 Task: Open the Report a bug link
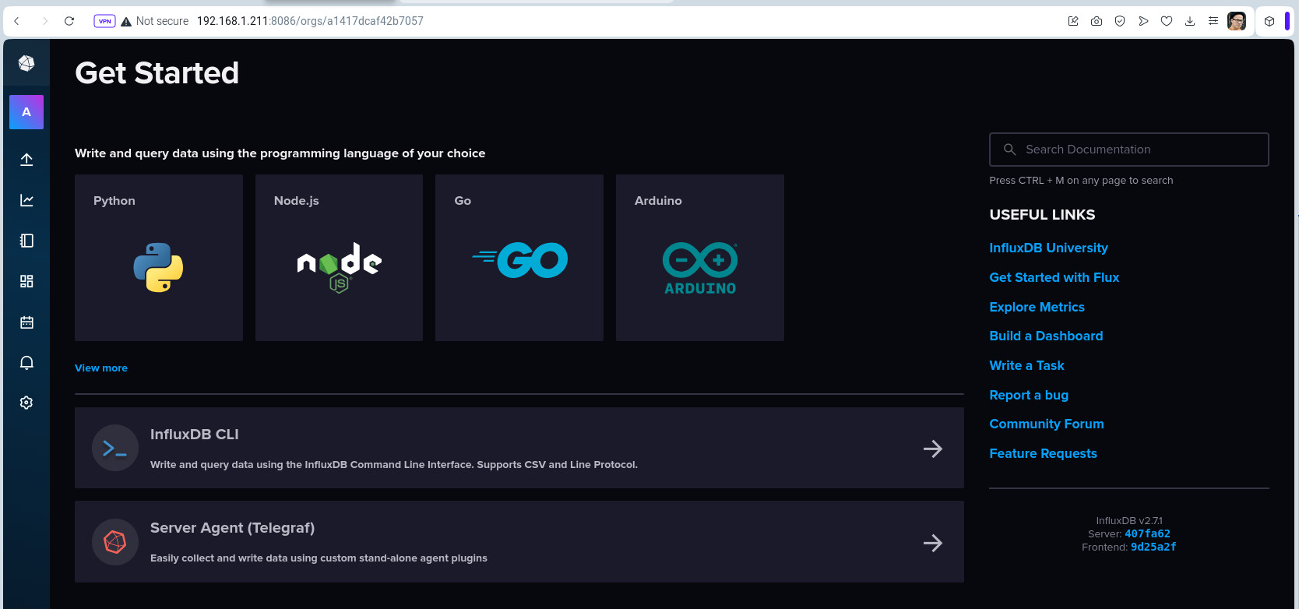coord(1029,395)
